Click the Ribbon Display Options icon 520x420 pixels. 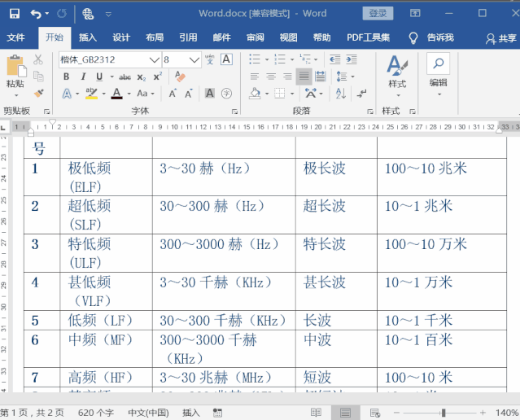coord(415,13)
